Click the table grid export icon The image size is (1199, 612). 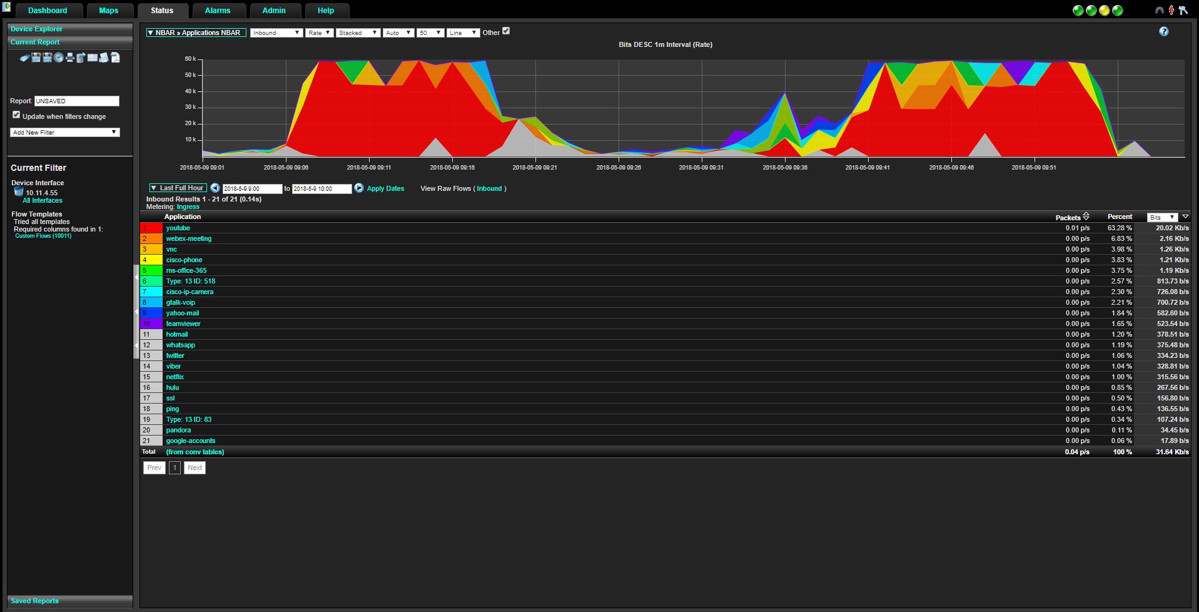(x=93, y=58)
